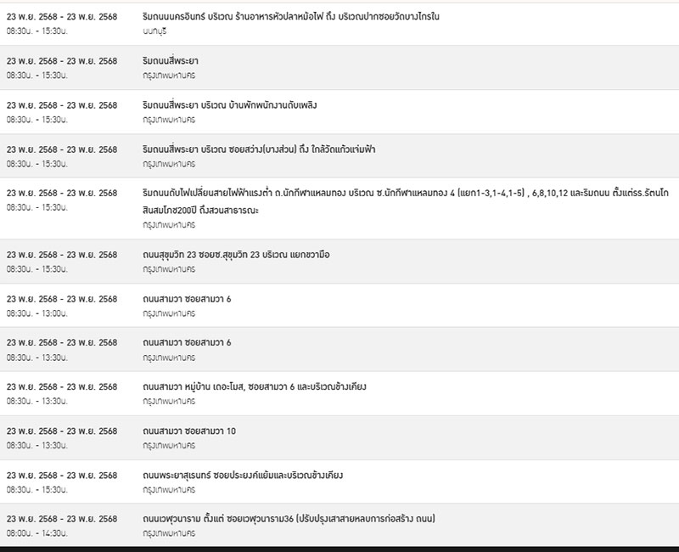
Task: Open the หมู่บ้าน เดอะโมส outage entry
Action: pos(255,387)
